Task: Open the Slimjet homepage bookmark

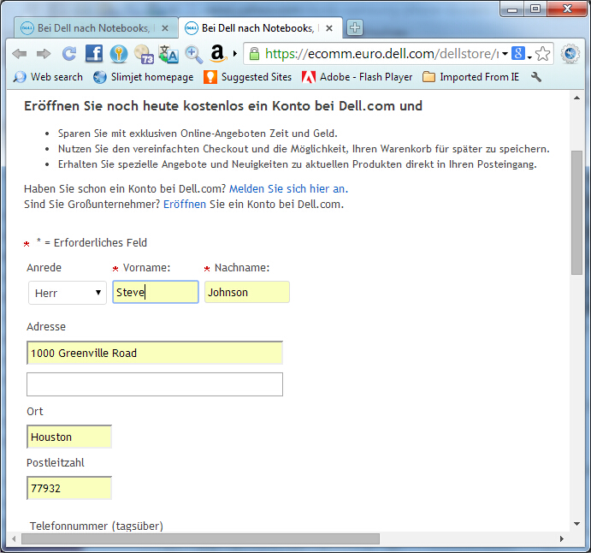Action: [x=143, y=77]
